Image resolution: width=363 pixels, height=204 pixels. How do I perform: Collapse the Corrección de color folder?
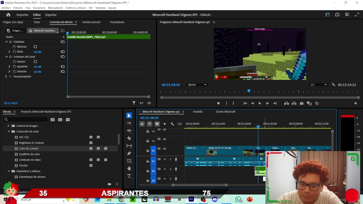[9, 131]
